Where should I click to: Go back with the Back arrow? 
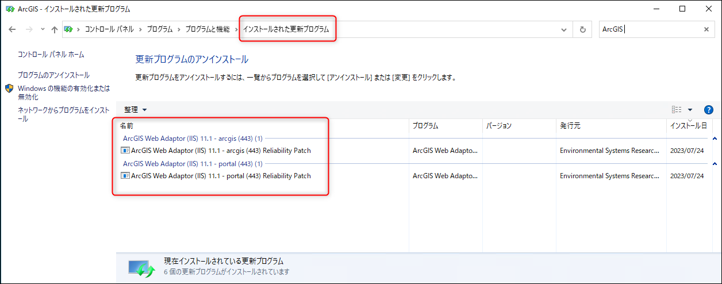coord(12,29)
